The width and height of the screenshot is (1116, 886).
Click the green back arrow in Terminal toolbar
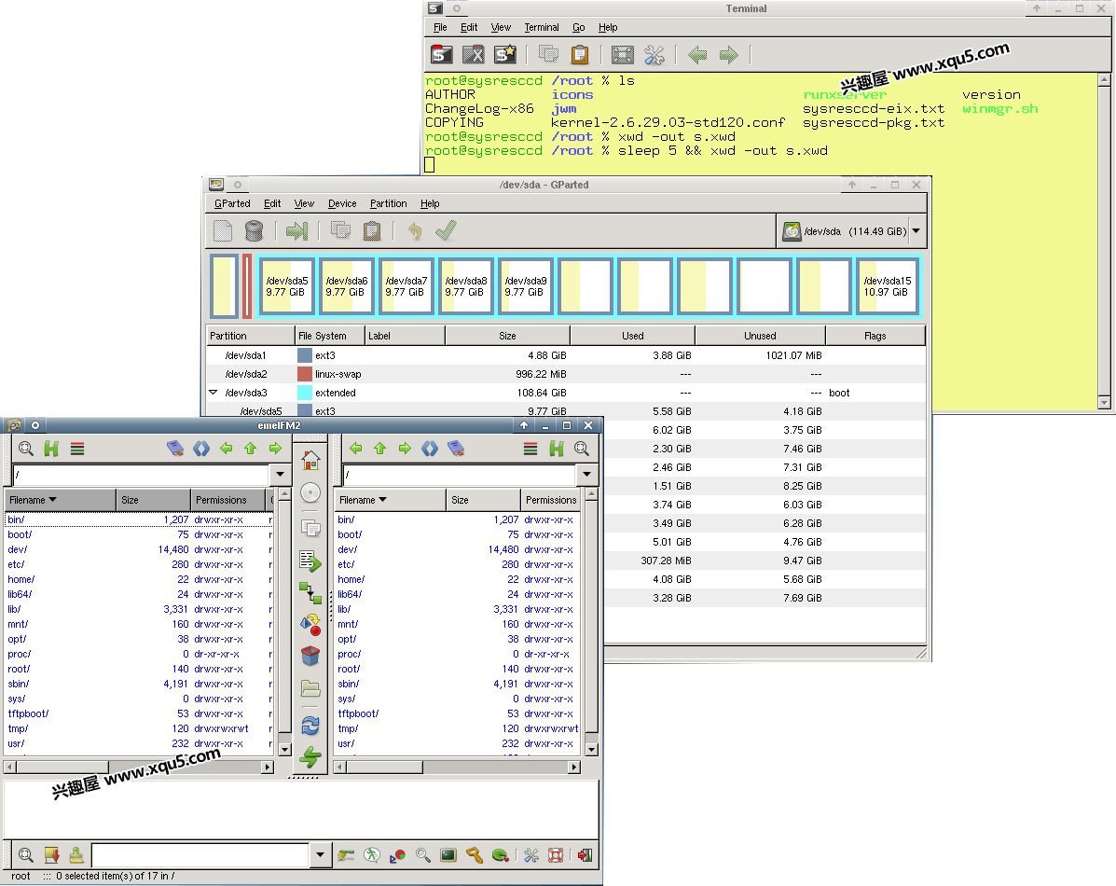pyautogui.click(x=697, y=55)
